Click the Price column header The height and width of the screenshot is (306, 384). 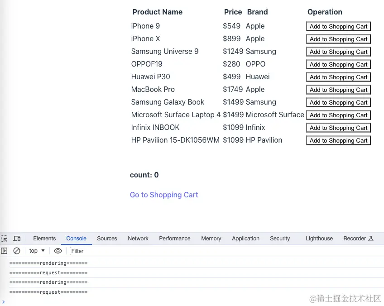click(x=233, y=12)
